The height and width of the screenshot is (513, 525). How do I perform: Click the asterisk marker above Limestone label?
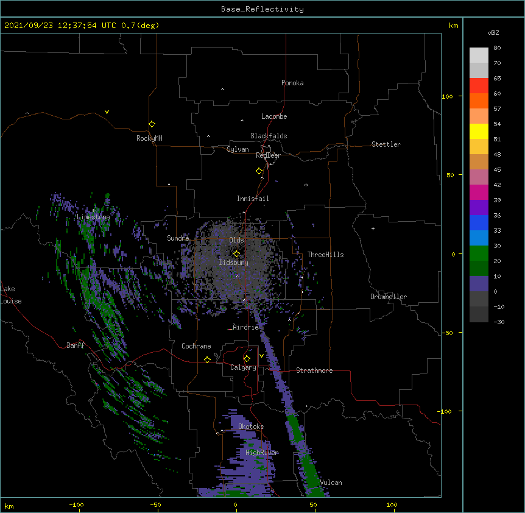tap(93, 210)
